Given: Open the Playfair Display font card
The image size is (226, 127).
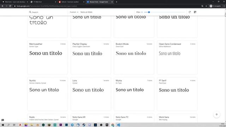Looking at the screenshot, I should [91, 58].
